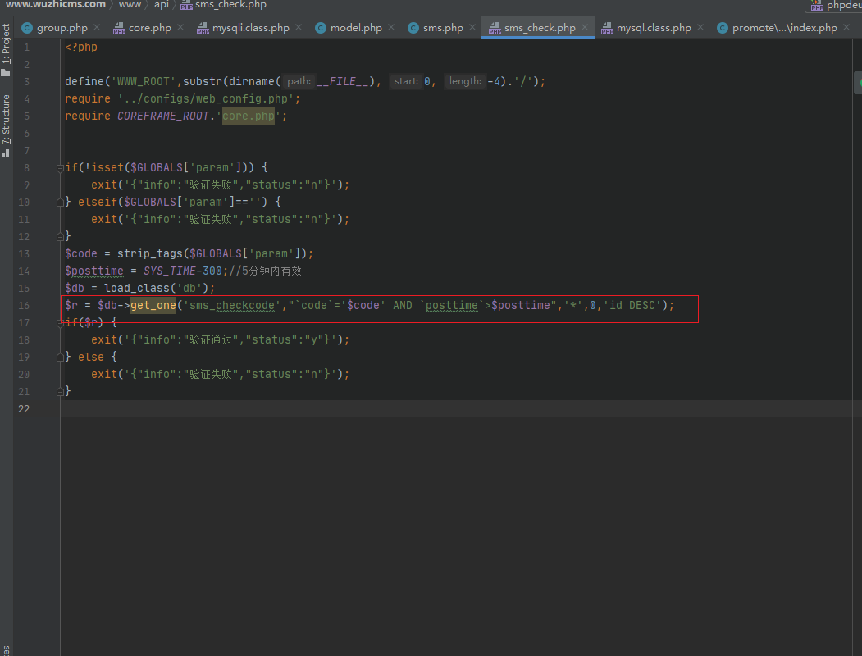Close the sms.php tab
Image resolution: width=862 pixels, height=656 pixels.
[x=472, y=27]
